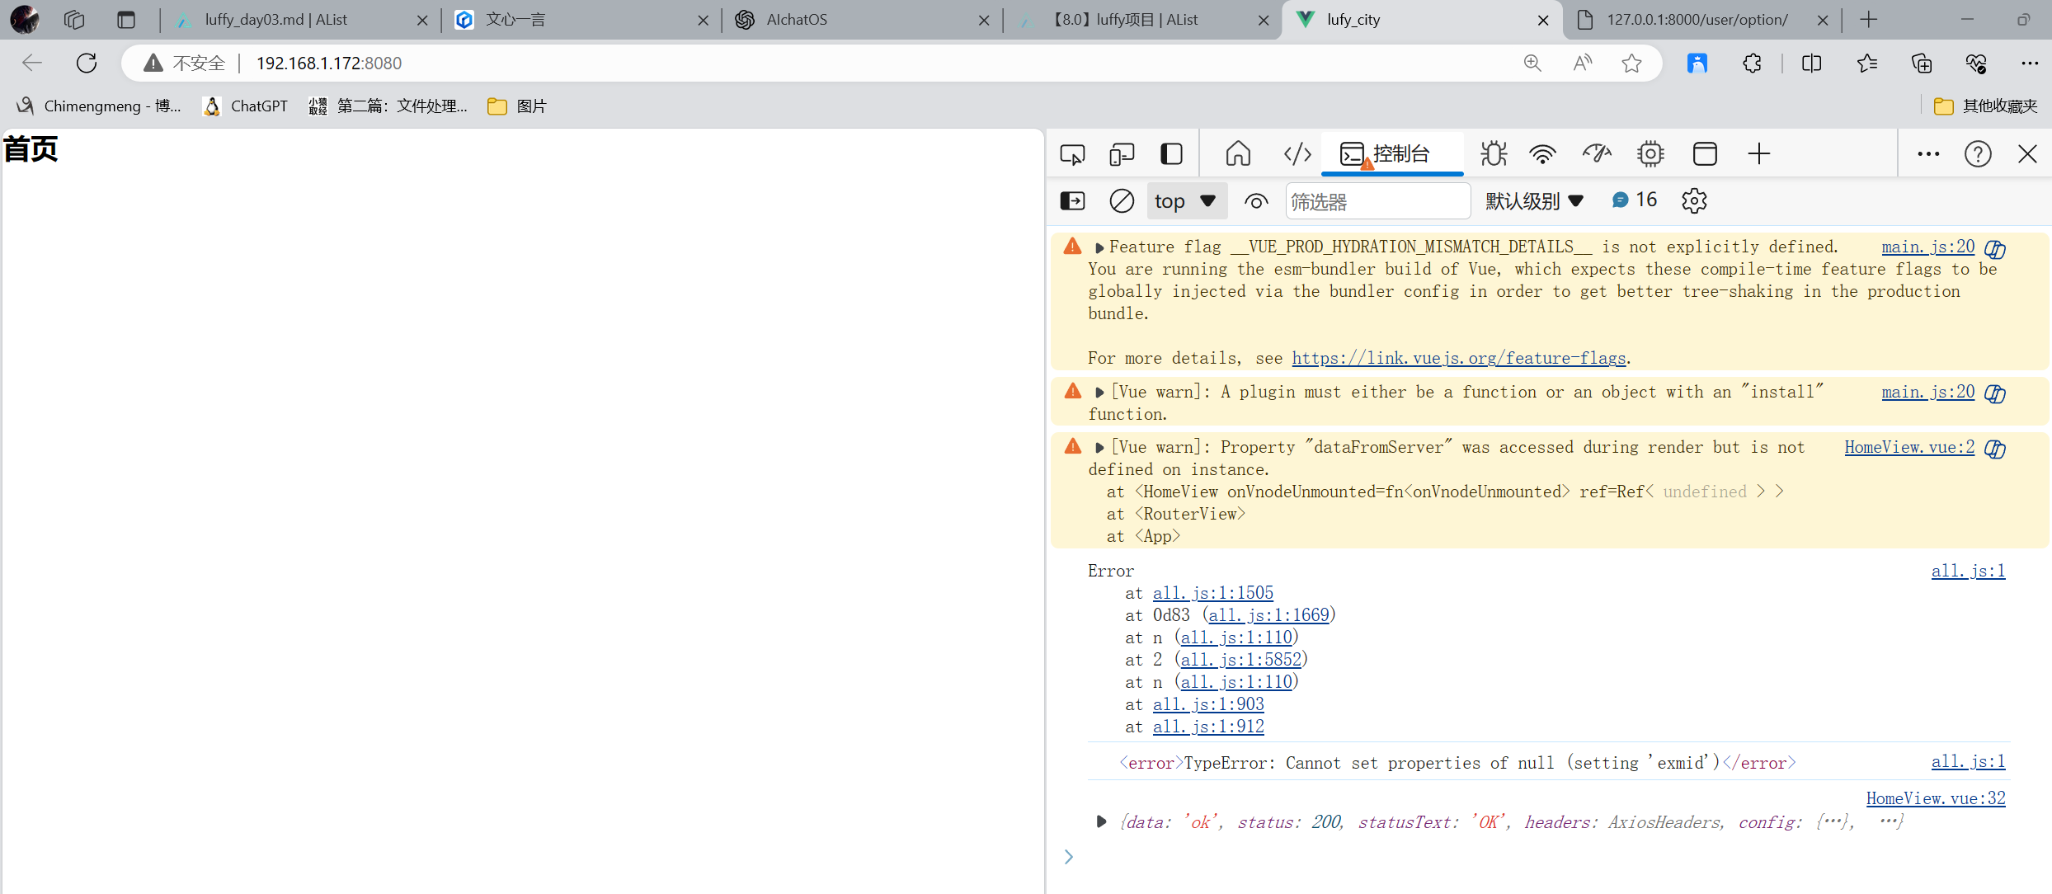Open the browser tab actions menu
Viewport: 2052px width, 894px height.
(126, 20)
